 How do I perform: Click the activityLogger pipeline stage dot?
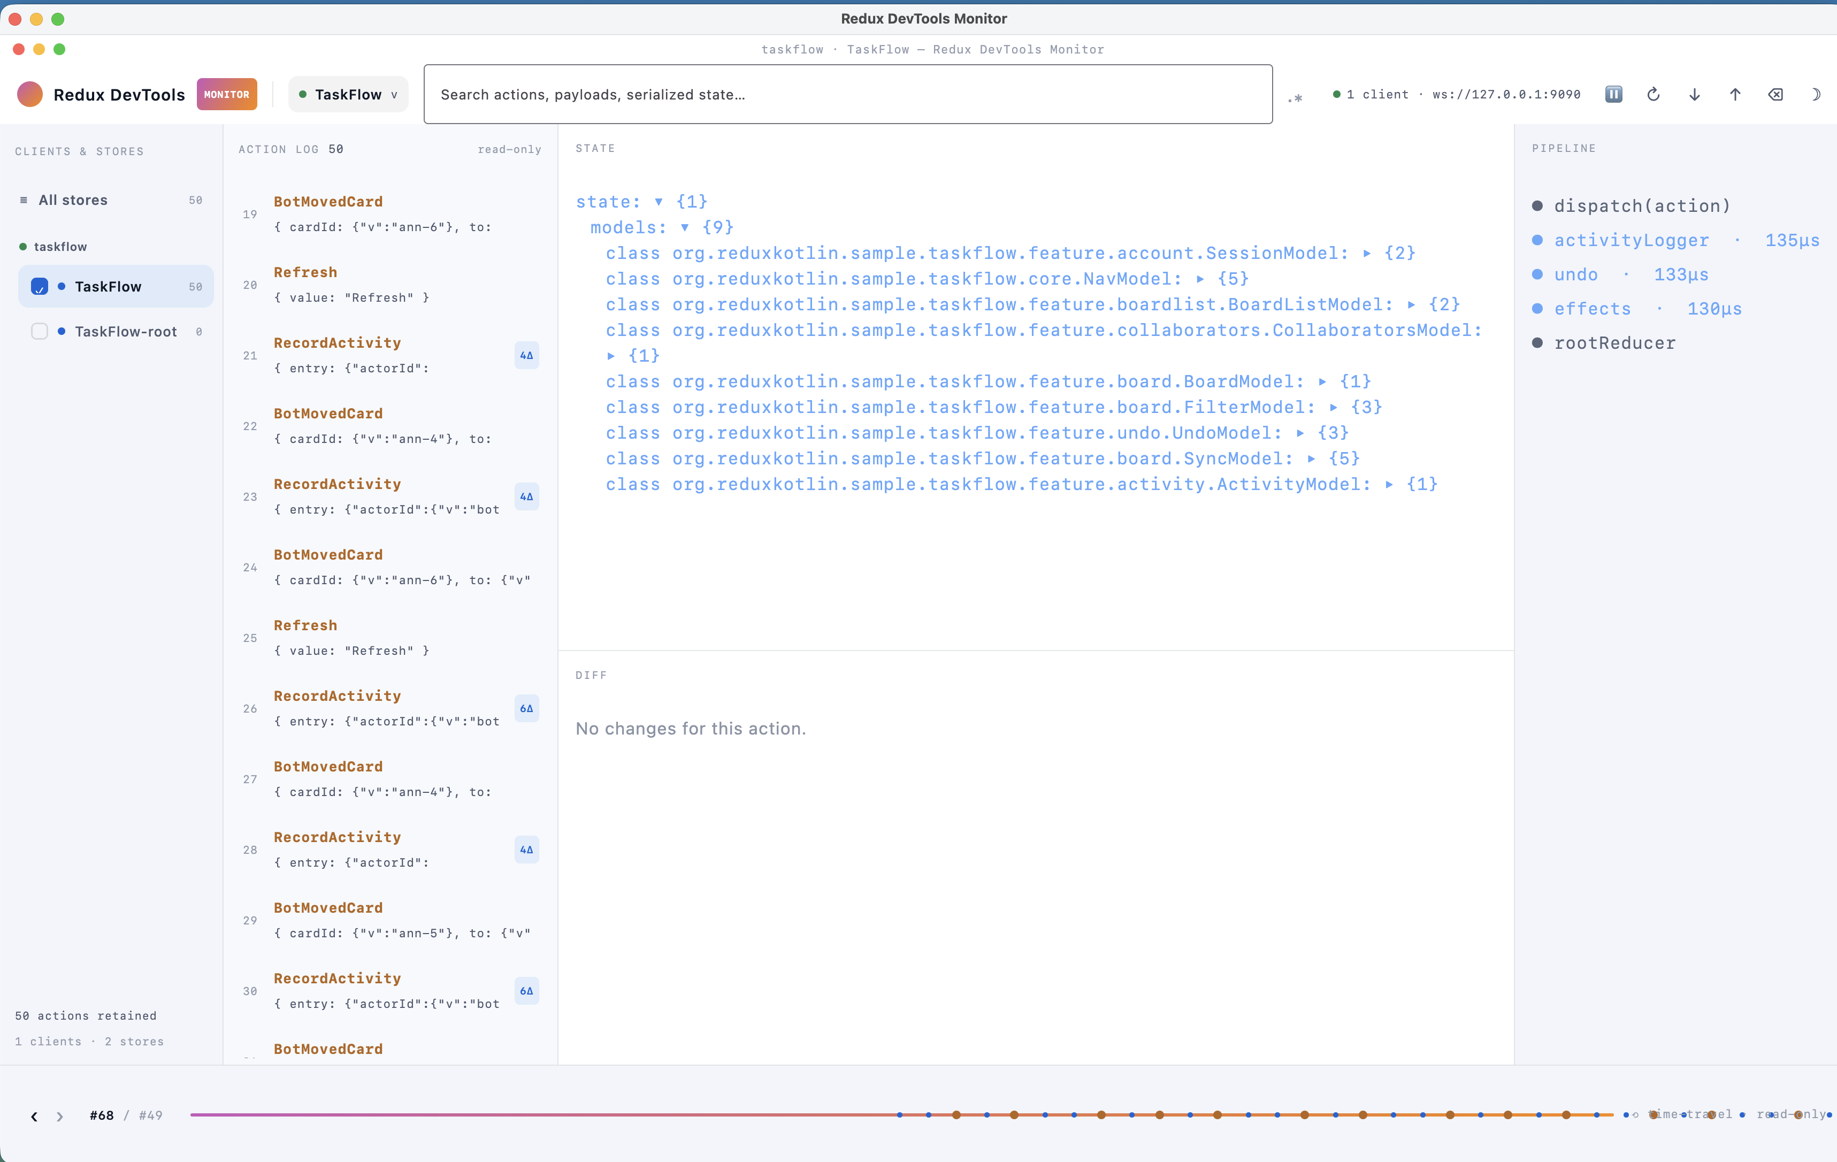pyautogui.click(x=1537, y=240)
